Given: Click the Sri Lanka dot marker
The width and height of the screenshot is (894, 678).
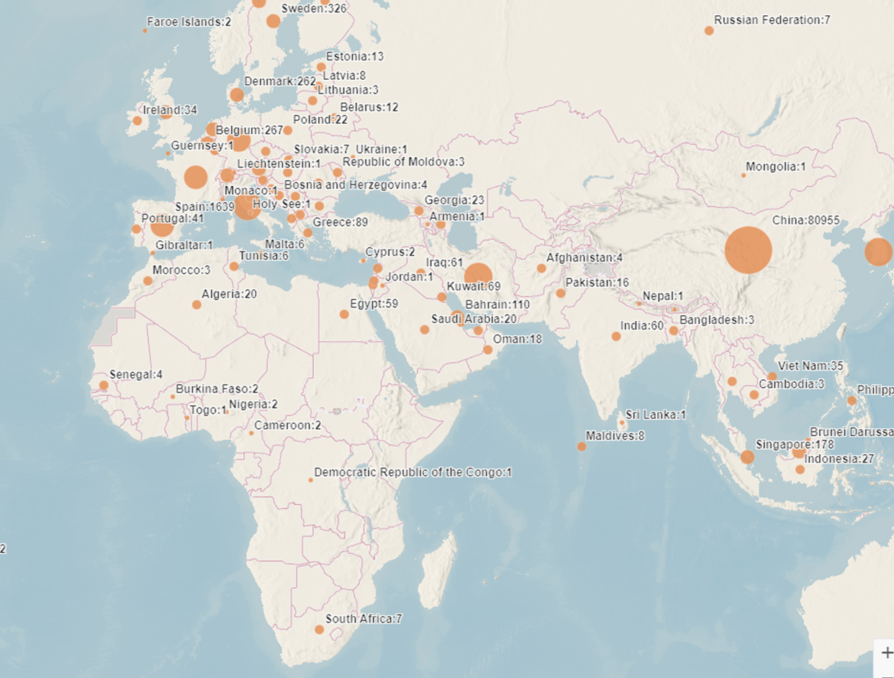Looking at the screenshot, I should click(x=622, y=422).
